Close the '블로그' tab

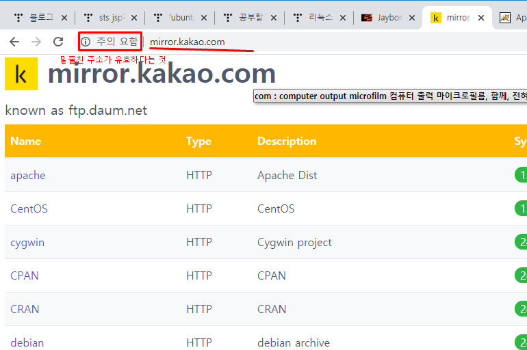click(64, 18)
